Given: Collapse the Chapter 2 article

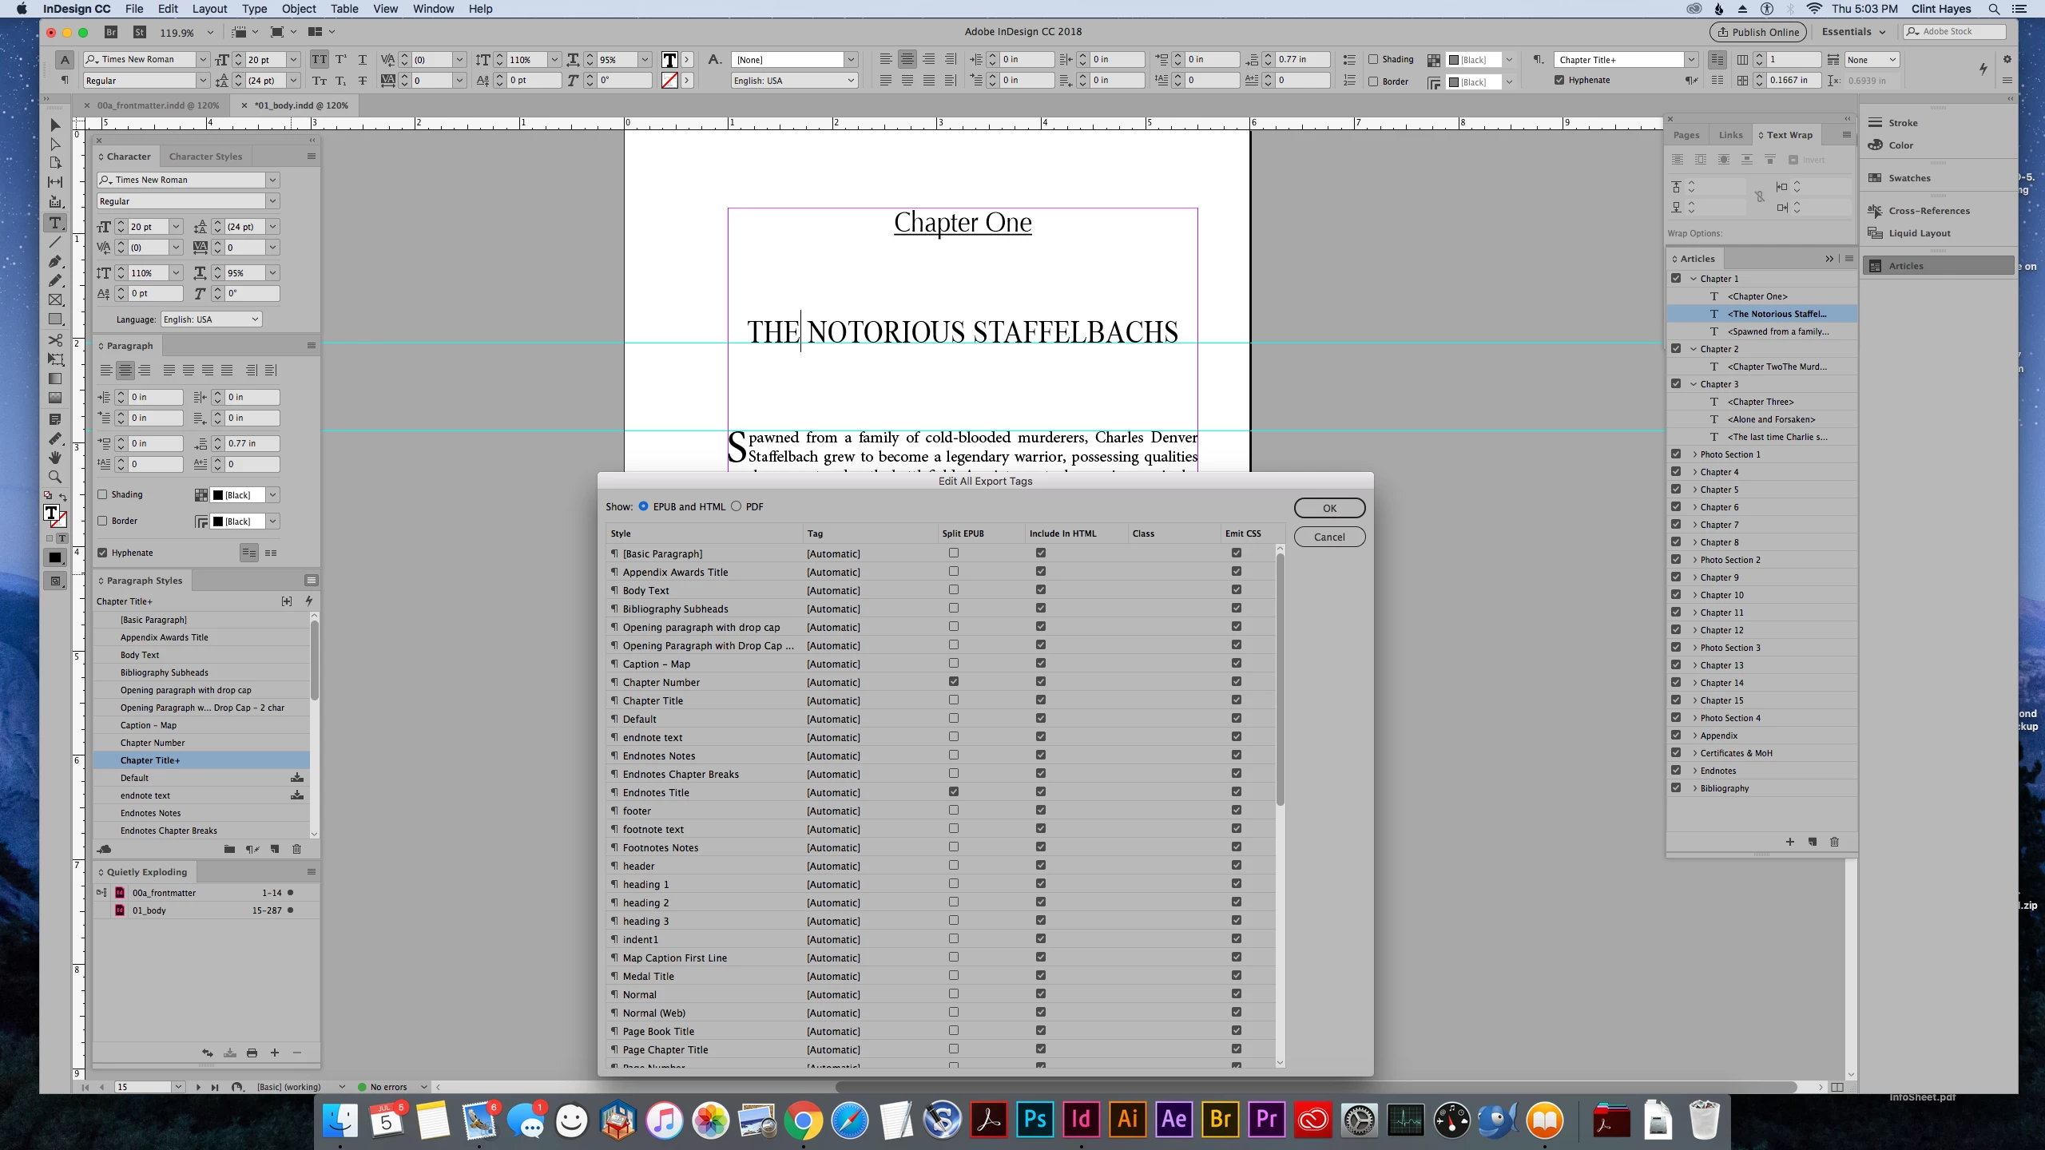Looking at the screenshot, I should [1694, 349].
